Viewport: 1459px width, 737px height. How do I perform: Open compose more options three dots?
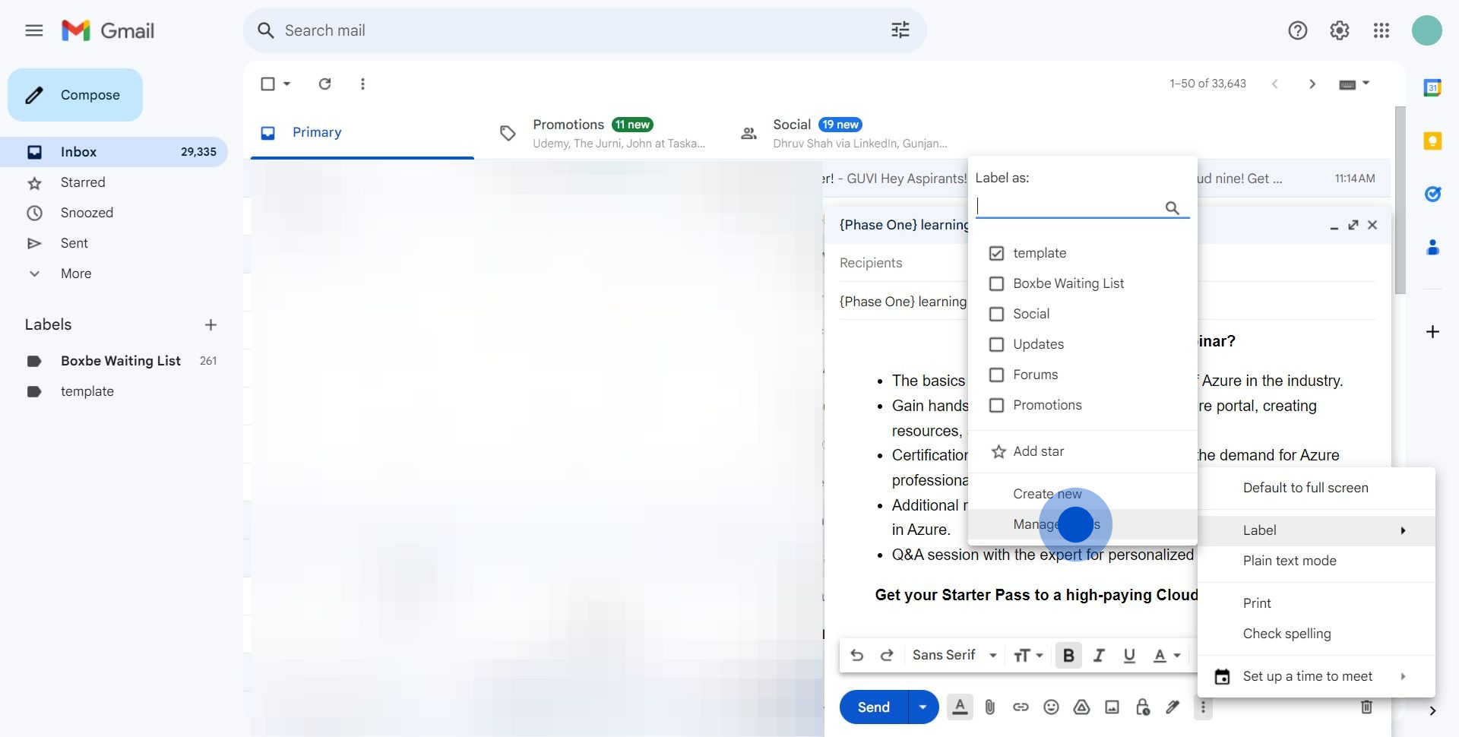(x=1203, y=707)
